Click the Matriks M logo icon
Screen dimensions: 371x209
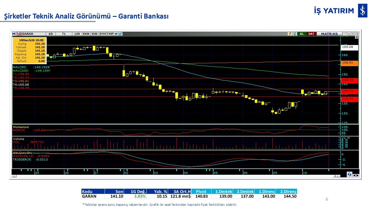14,34
